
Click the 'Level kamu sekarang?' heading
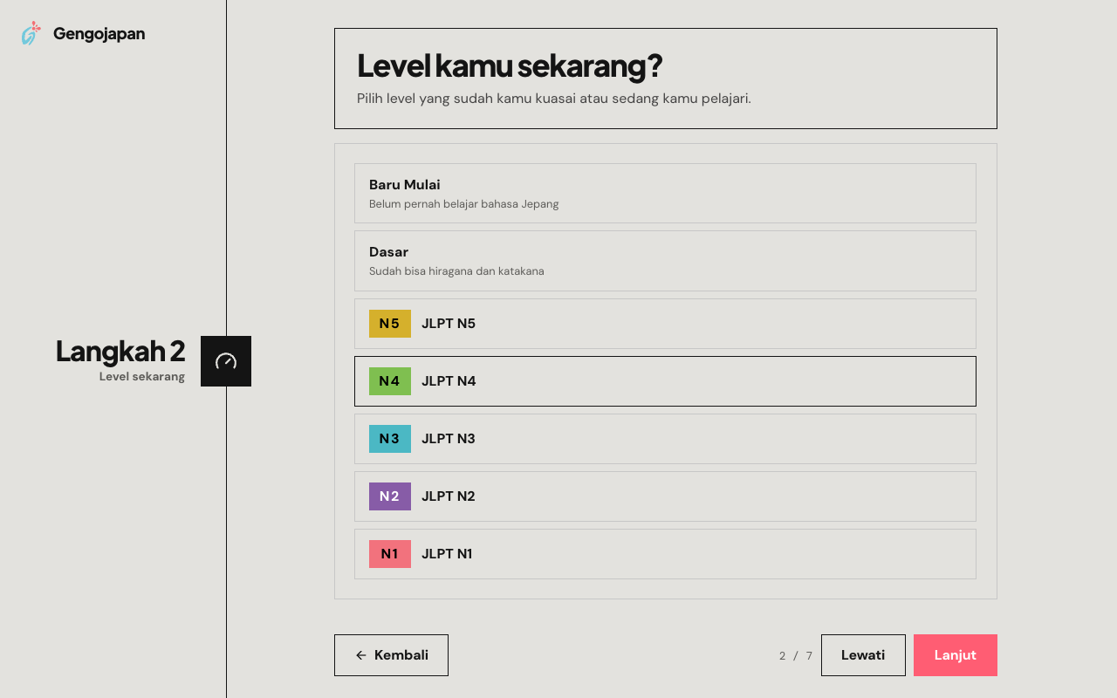[x=510, y=66]
